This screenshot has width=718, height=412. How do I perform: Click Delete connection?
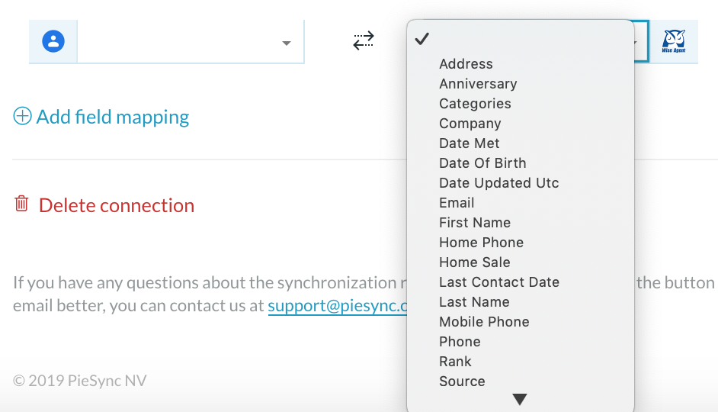pos(117,205)
